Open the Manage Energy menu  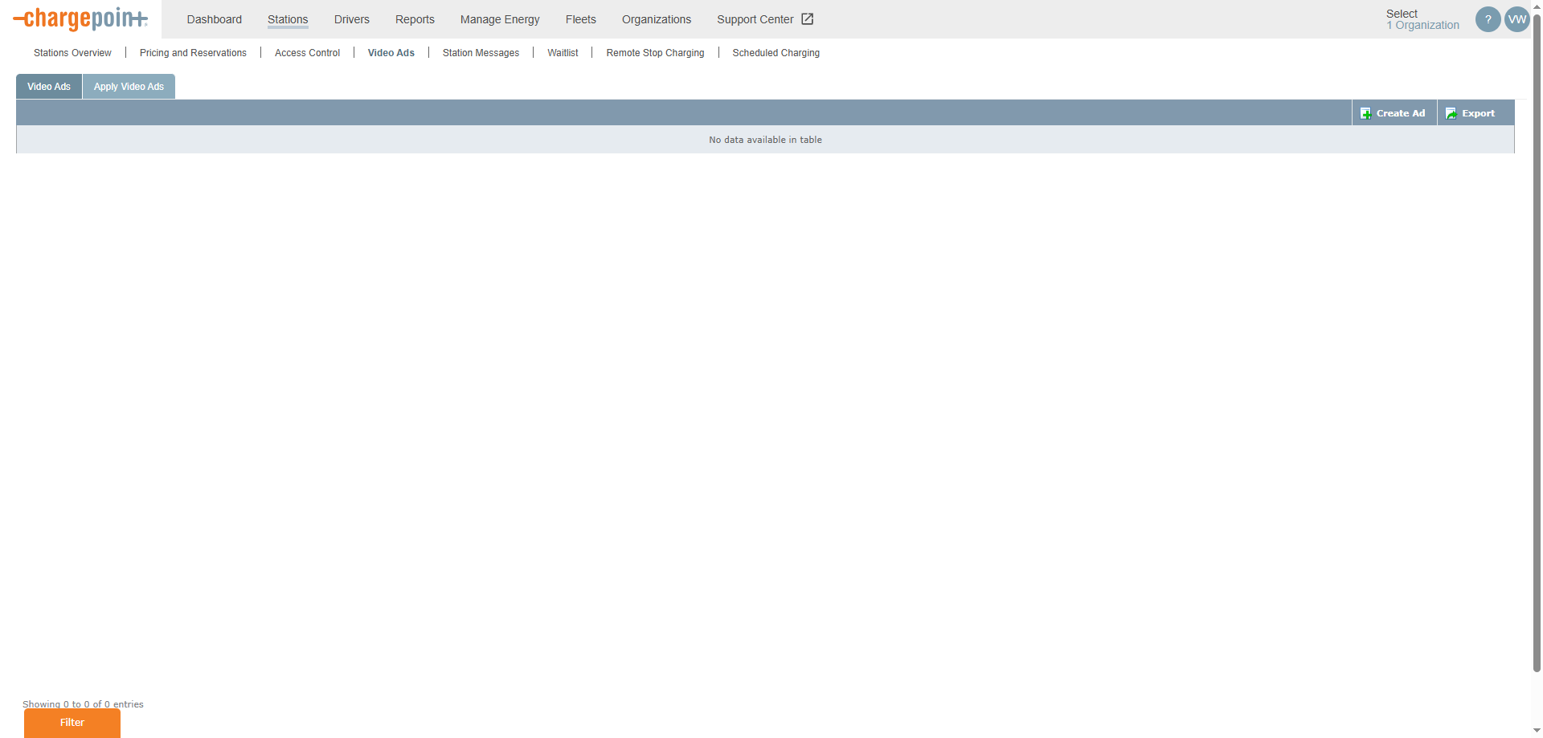click(x=500, y=19)
